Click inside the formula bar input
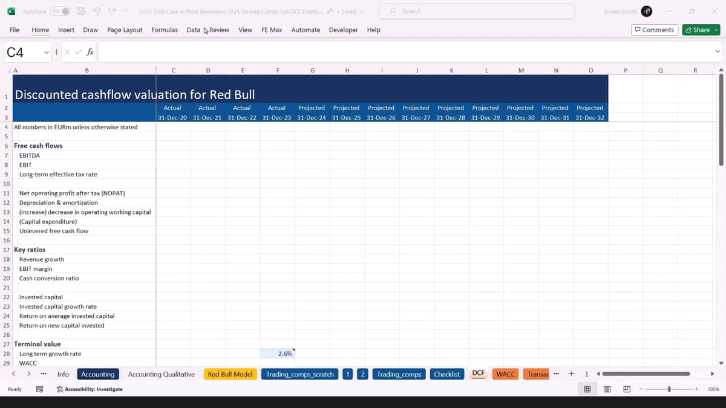Image resolution: width=726 pixels, height=408 pixels. click(x=405, y=52)
